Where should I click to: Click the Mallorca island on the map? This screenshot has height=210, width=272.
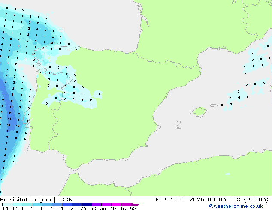[x=199, y=112]
